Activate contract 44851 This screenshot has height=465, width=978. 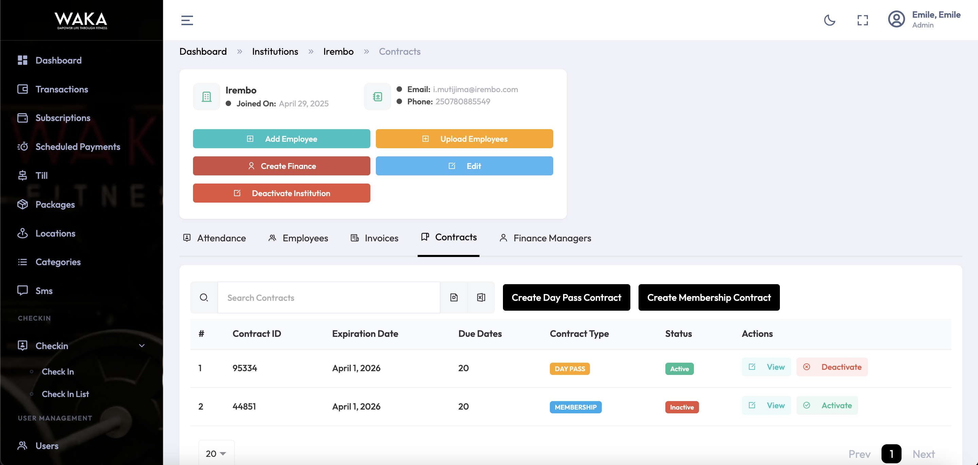(827, 406)
